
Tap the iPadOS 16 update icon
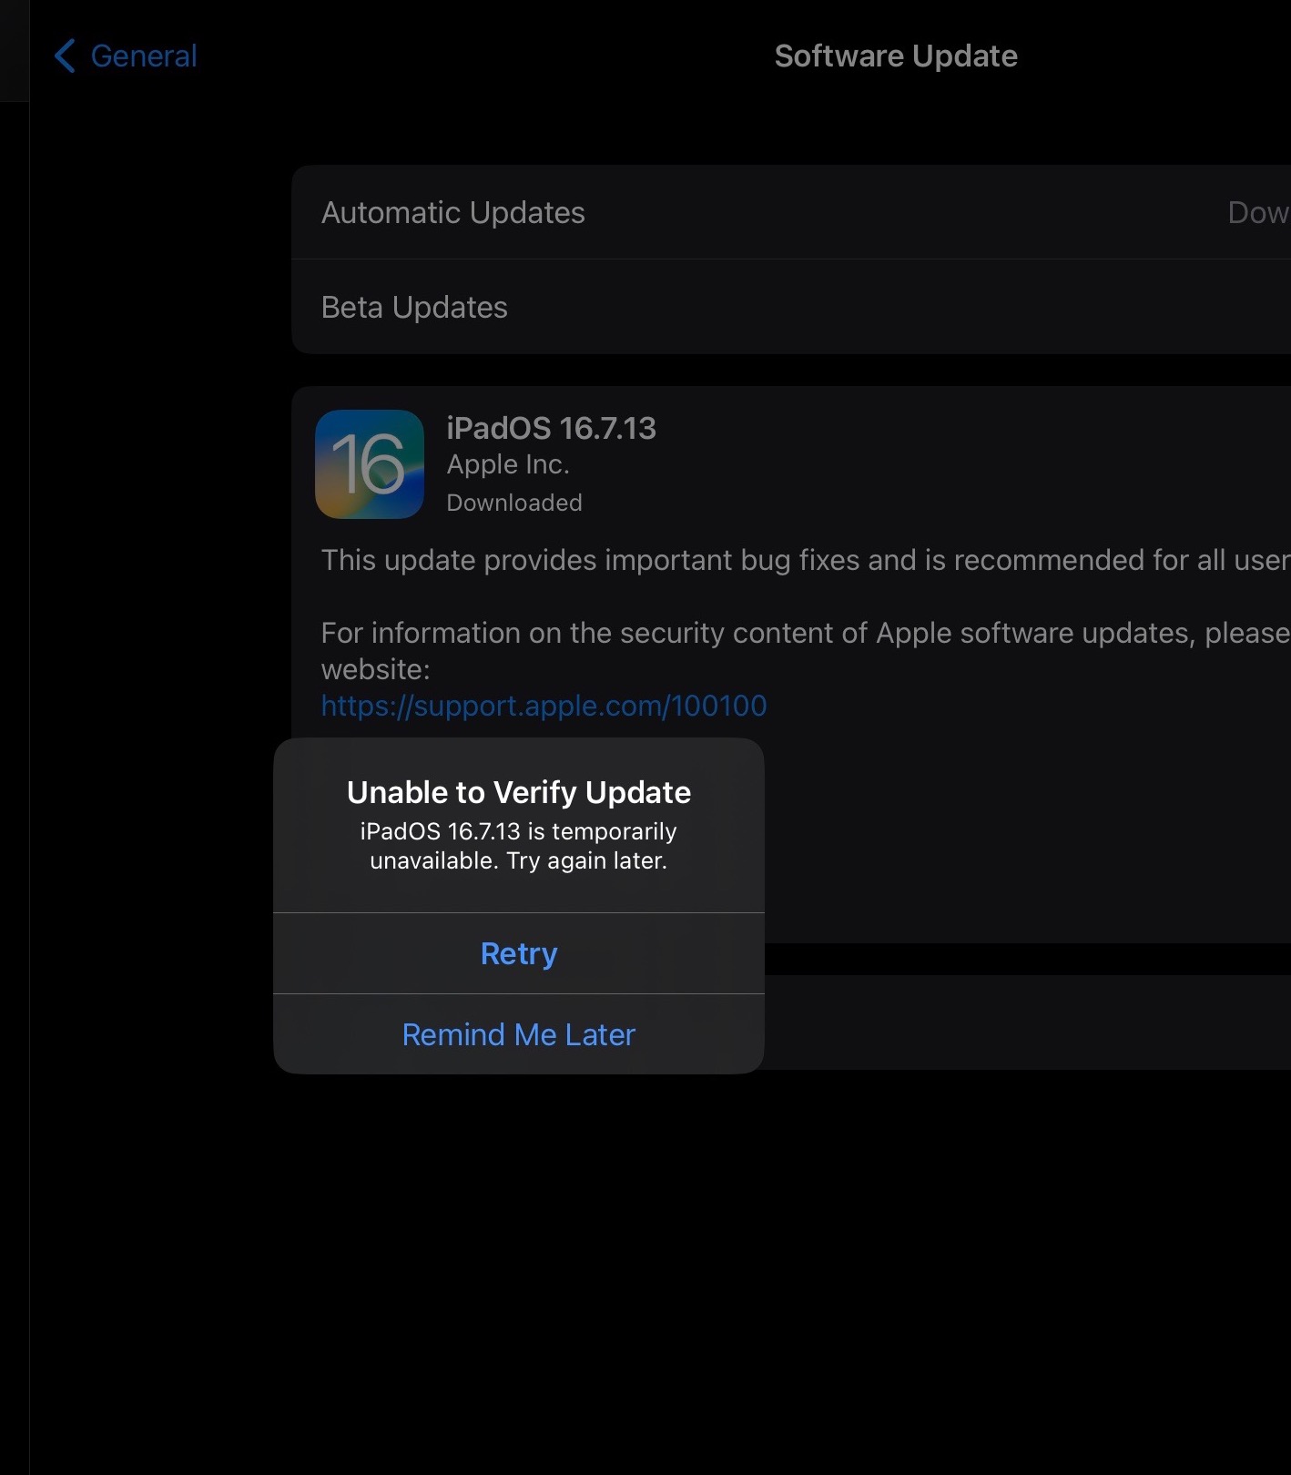coord(370,464)
